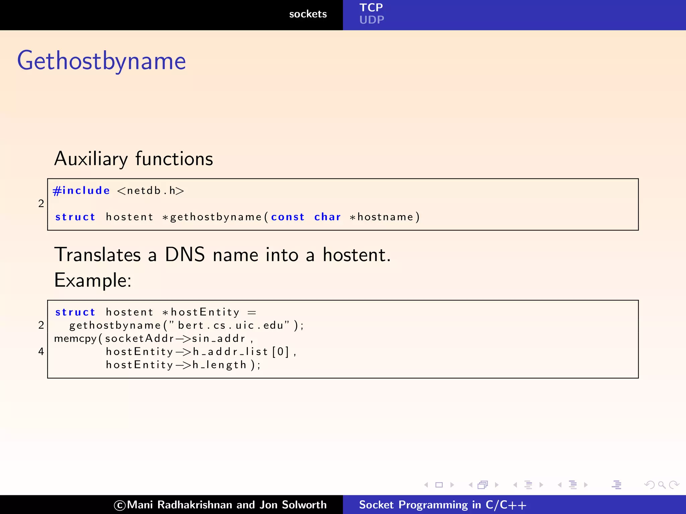Click the authors' names in footer
The width and height of the screenshot is (686, 514).
(220, 505)
